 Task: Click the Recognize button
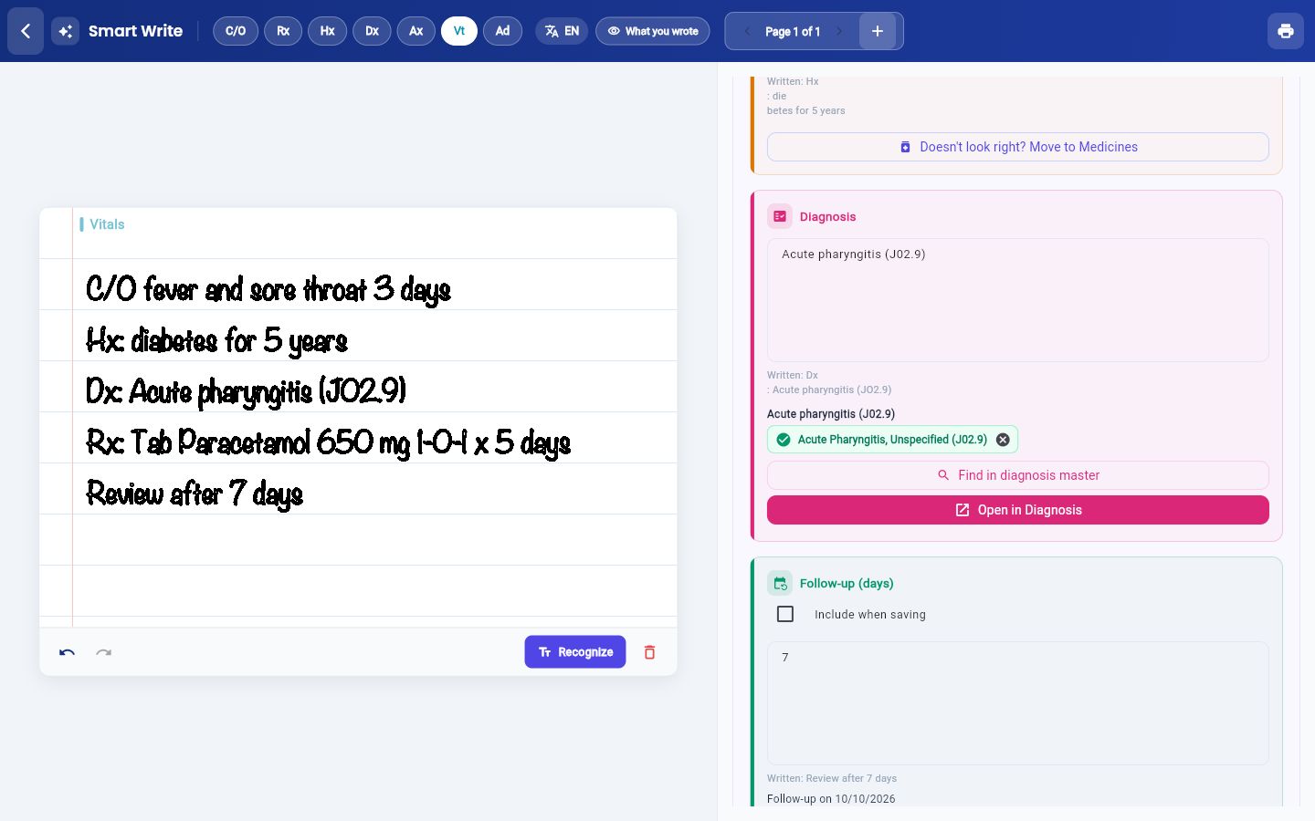pyautogui.click(x=575, y=652)
